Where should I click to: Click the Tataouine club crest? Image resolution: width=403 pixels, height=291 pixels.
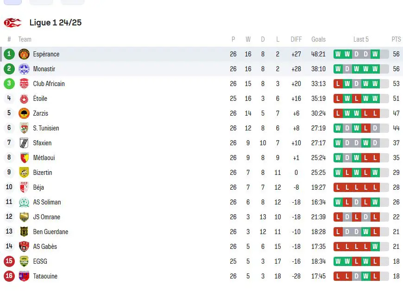(24, 276)
